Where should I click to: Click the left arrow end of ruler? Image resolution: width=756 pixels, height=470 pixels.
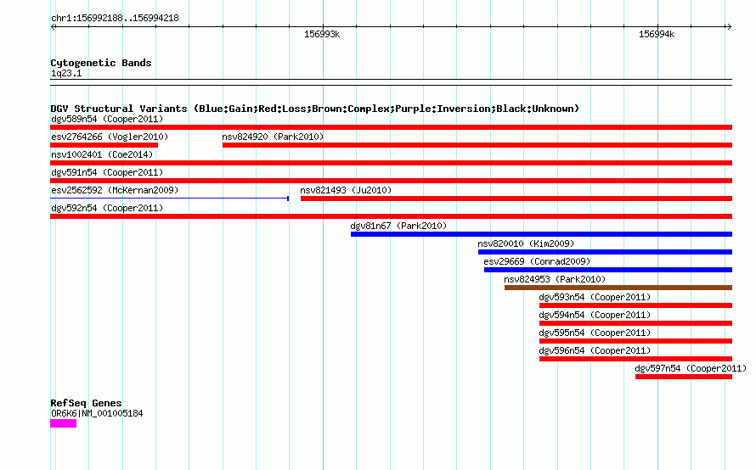pos(53,27)
